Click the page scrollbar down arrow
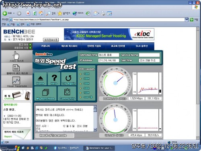The height and width of the screenshot is (151, 201). pos(198,138)
